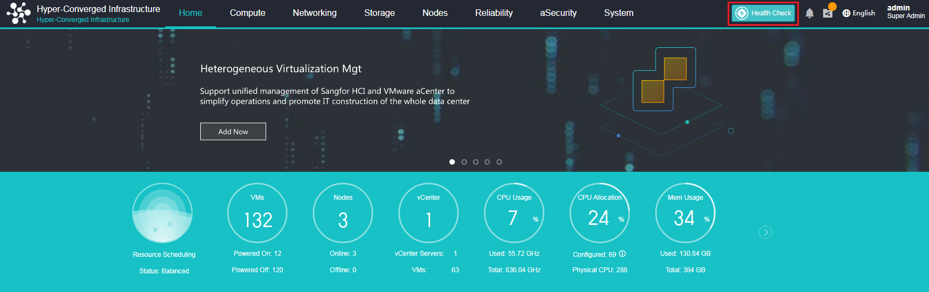Click the Hyper-Converged Infrastructure logo icon
The image size is (929, 292).
(19, 13)
